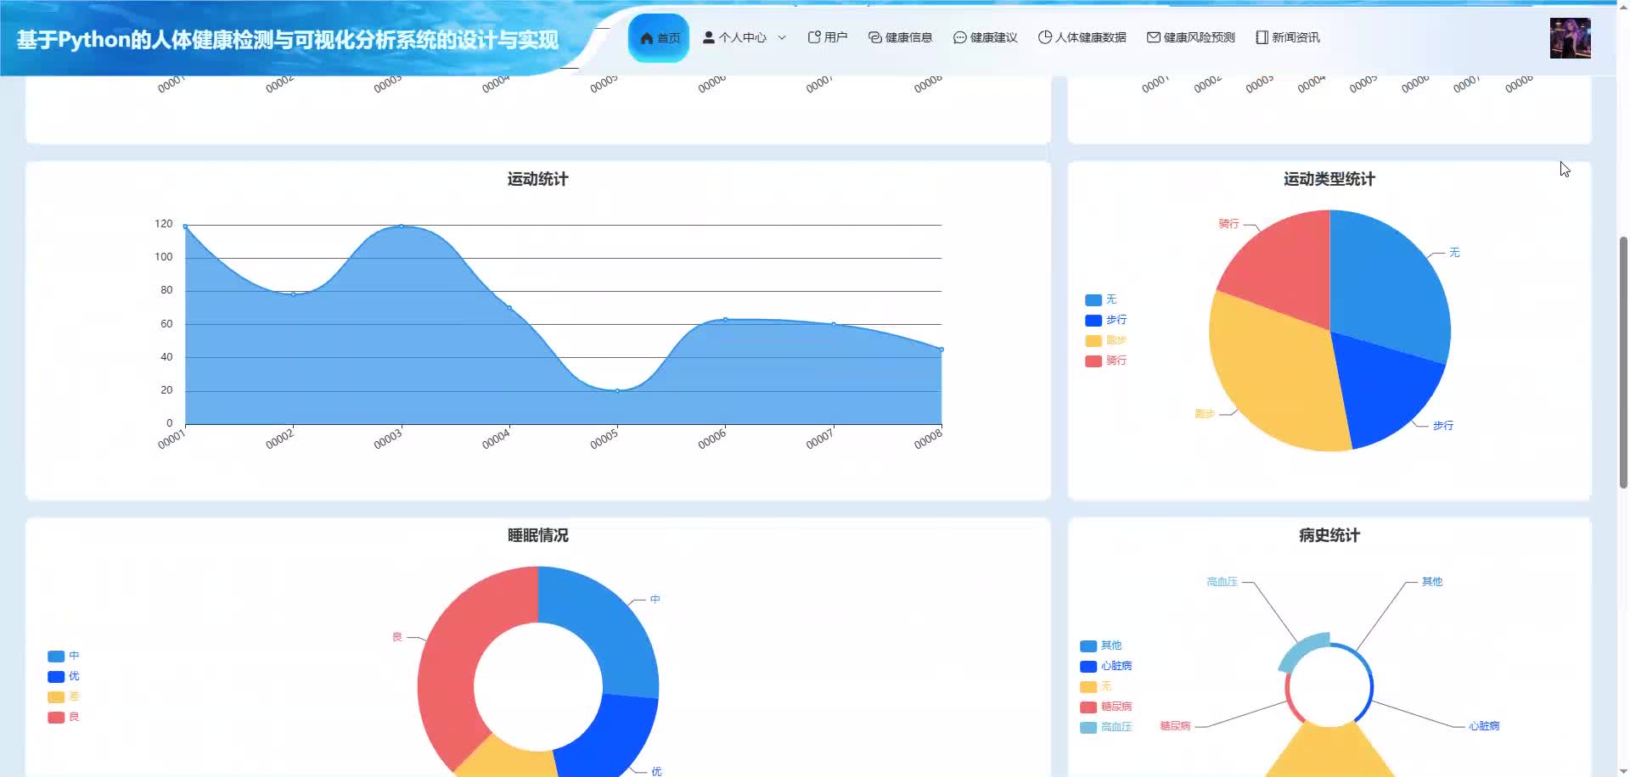The height and width of the screenshot is (777, 1630).
Task: Toggle 差 legend entry in 睡眠情况
Action: 64,696
